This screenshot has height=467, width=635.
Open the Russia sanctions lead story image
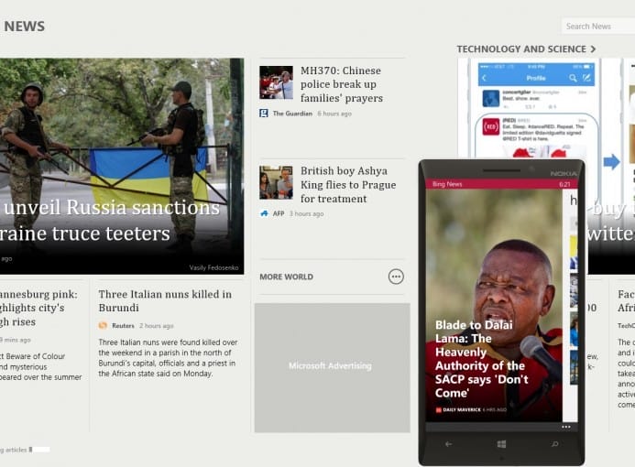click(122, 166)
